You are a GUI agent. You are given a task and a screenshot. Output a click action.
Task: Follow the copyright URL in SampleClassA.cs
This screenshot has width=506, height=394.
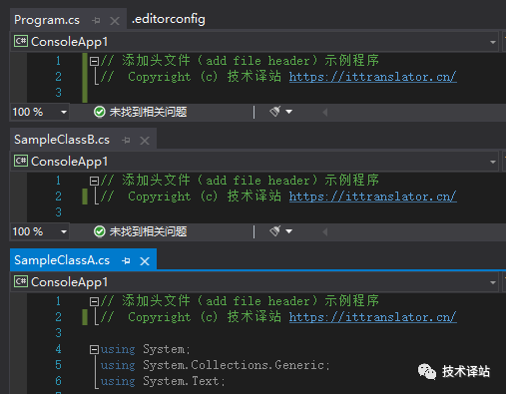click(x=372, y=317)
